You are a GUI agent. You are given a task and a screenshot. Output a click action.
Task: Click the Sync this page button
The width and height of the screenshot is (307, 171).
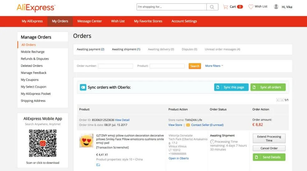pyautogui.click(x=231, y=87)
